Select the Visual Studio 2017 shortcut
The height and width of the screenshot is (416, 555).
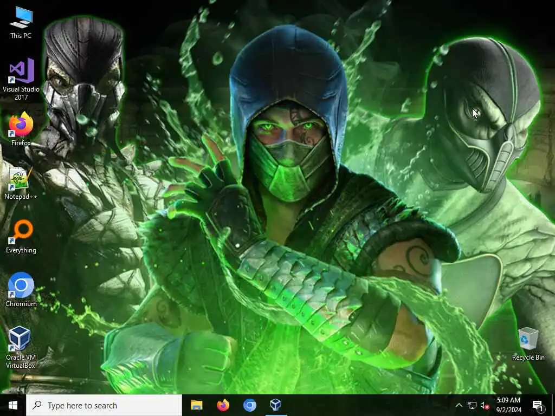click(x=21, y=79)
